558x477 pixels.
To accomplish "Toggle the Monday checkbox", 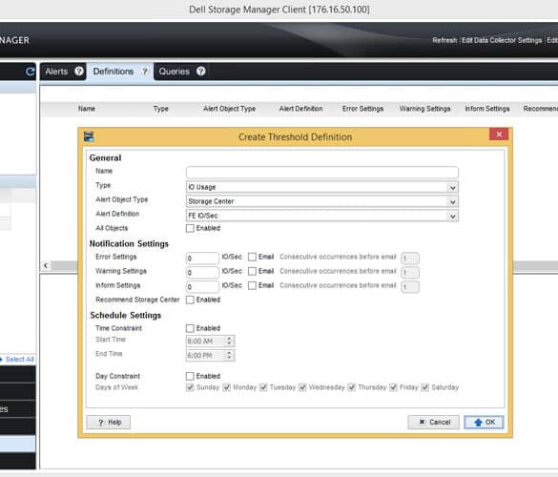I will 227,387.
